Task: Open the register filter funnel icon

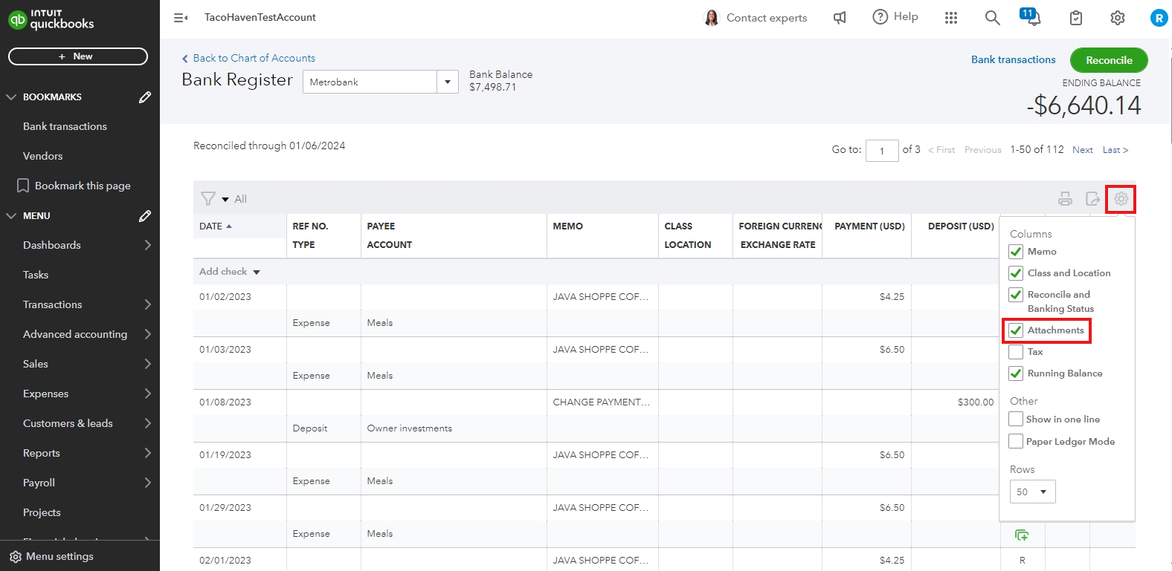Action: click(x=208, y=198)
